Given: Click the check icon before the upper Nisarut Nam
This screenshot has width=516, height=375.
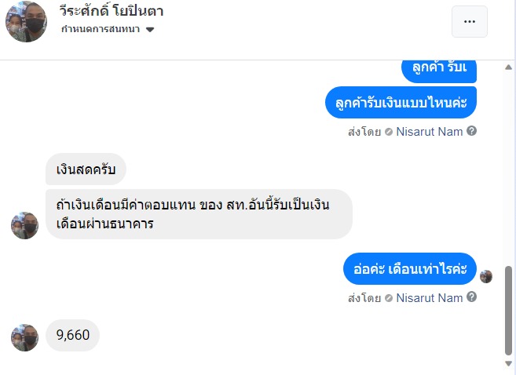Looking at the screenshot, I should click(x=389, y=132).
